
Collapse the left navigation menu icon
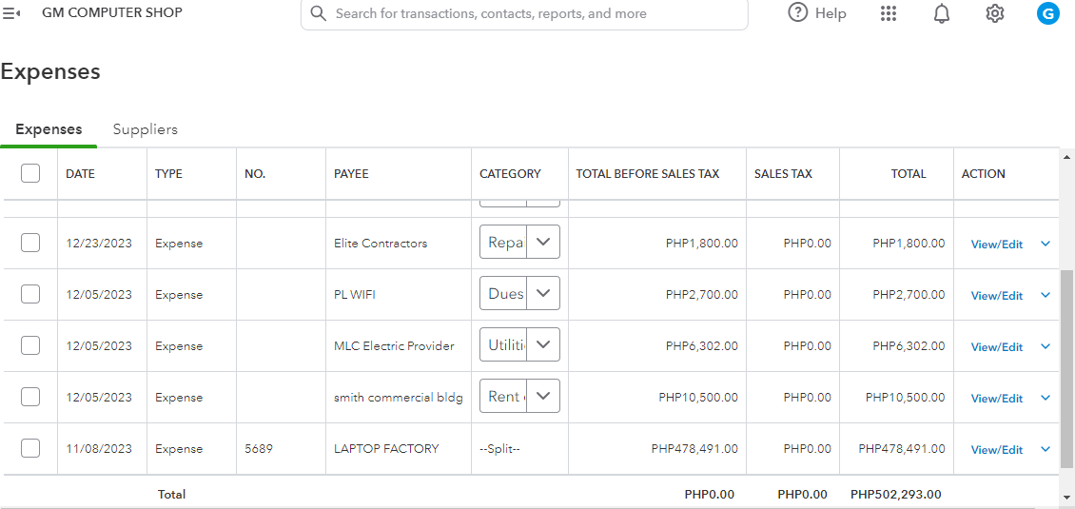click(12, 13)
